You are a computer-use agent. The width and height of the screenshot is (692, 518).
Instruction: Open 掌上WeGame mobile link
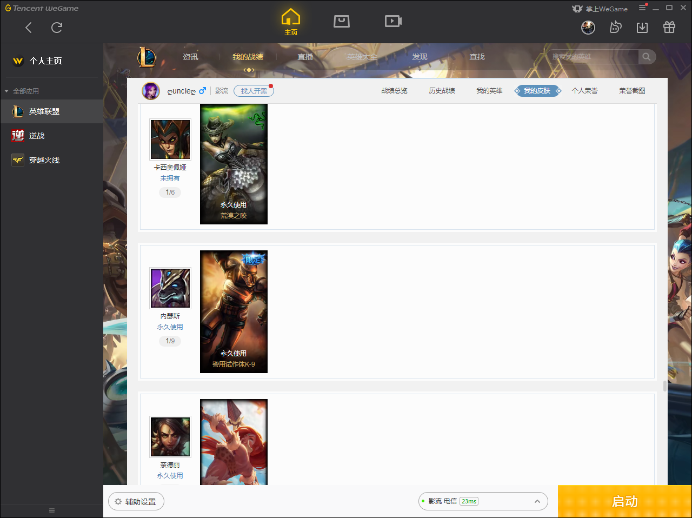[x=600, y=9]
